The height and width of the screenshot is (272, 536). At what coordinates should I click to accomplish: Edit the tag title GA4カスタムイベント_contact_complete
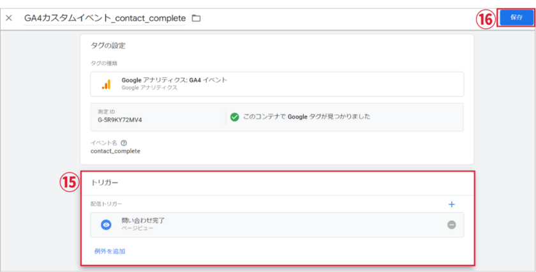coord(105,19)
